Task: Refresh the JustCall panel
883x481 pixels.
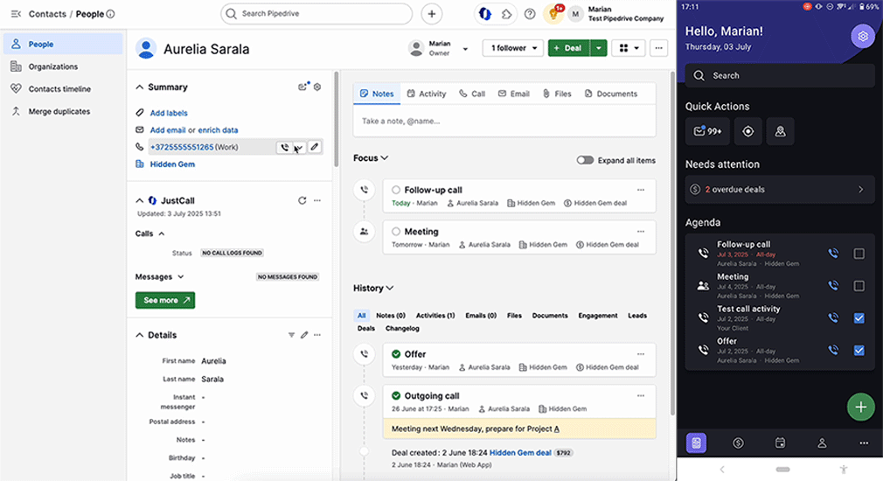Action: point(302,200)
